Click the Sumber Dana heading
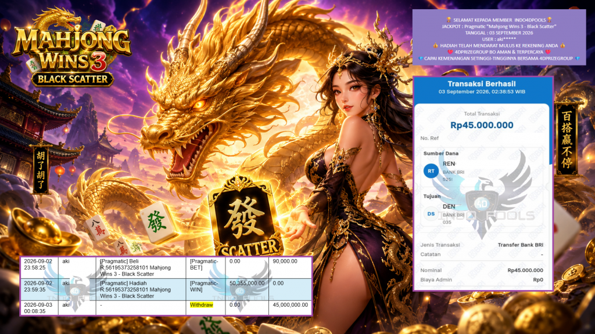Screen dimensions: 595x334 [441, 153]
